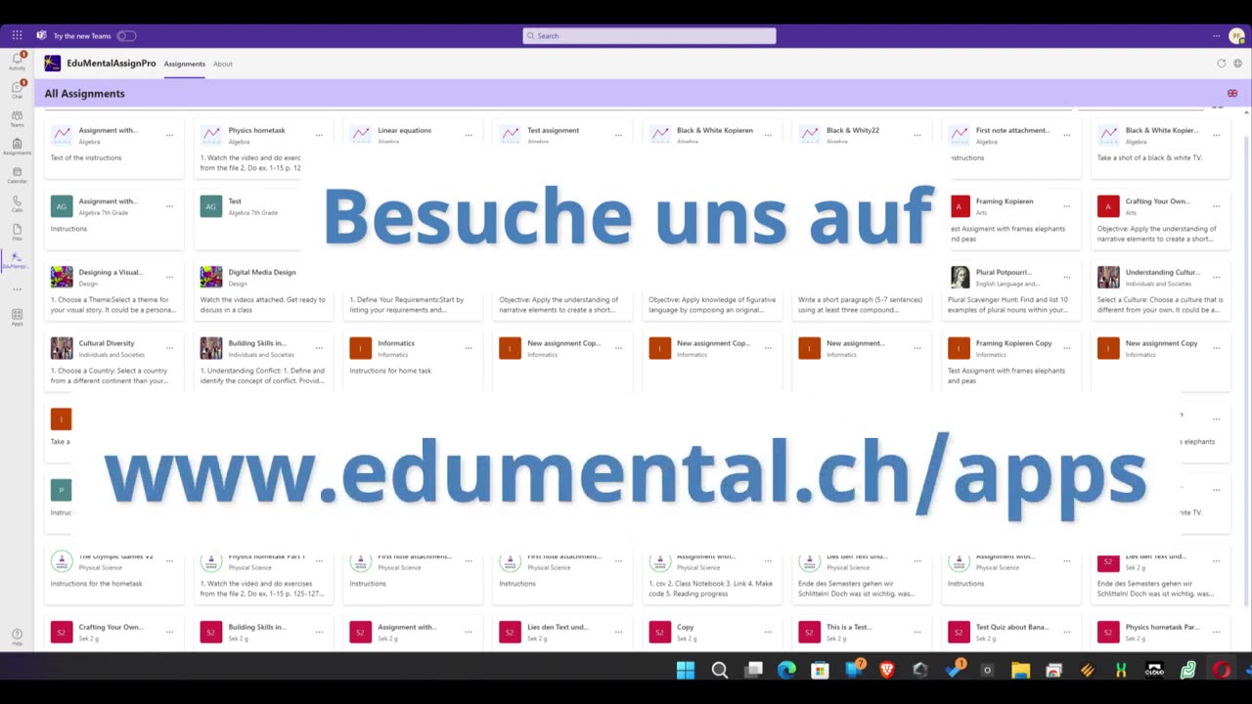The width and height of the screenshot is (1252, 704).
Task: Open options menu for Linear equations card
Action: [469, 136]
